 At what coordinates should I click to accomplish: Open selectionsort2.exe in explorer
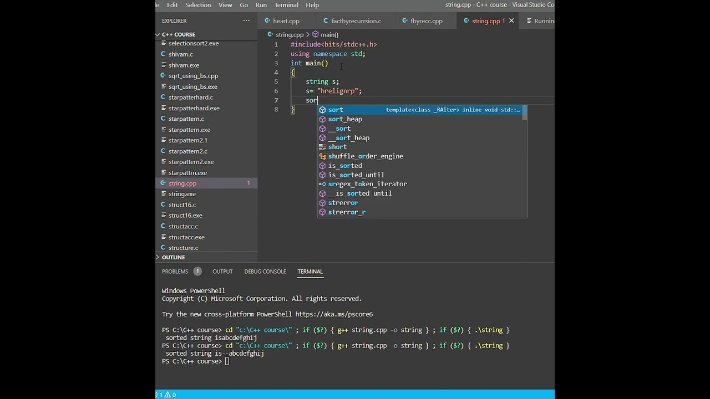tap(194, 43)
